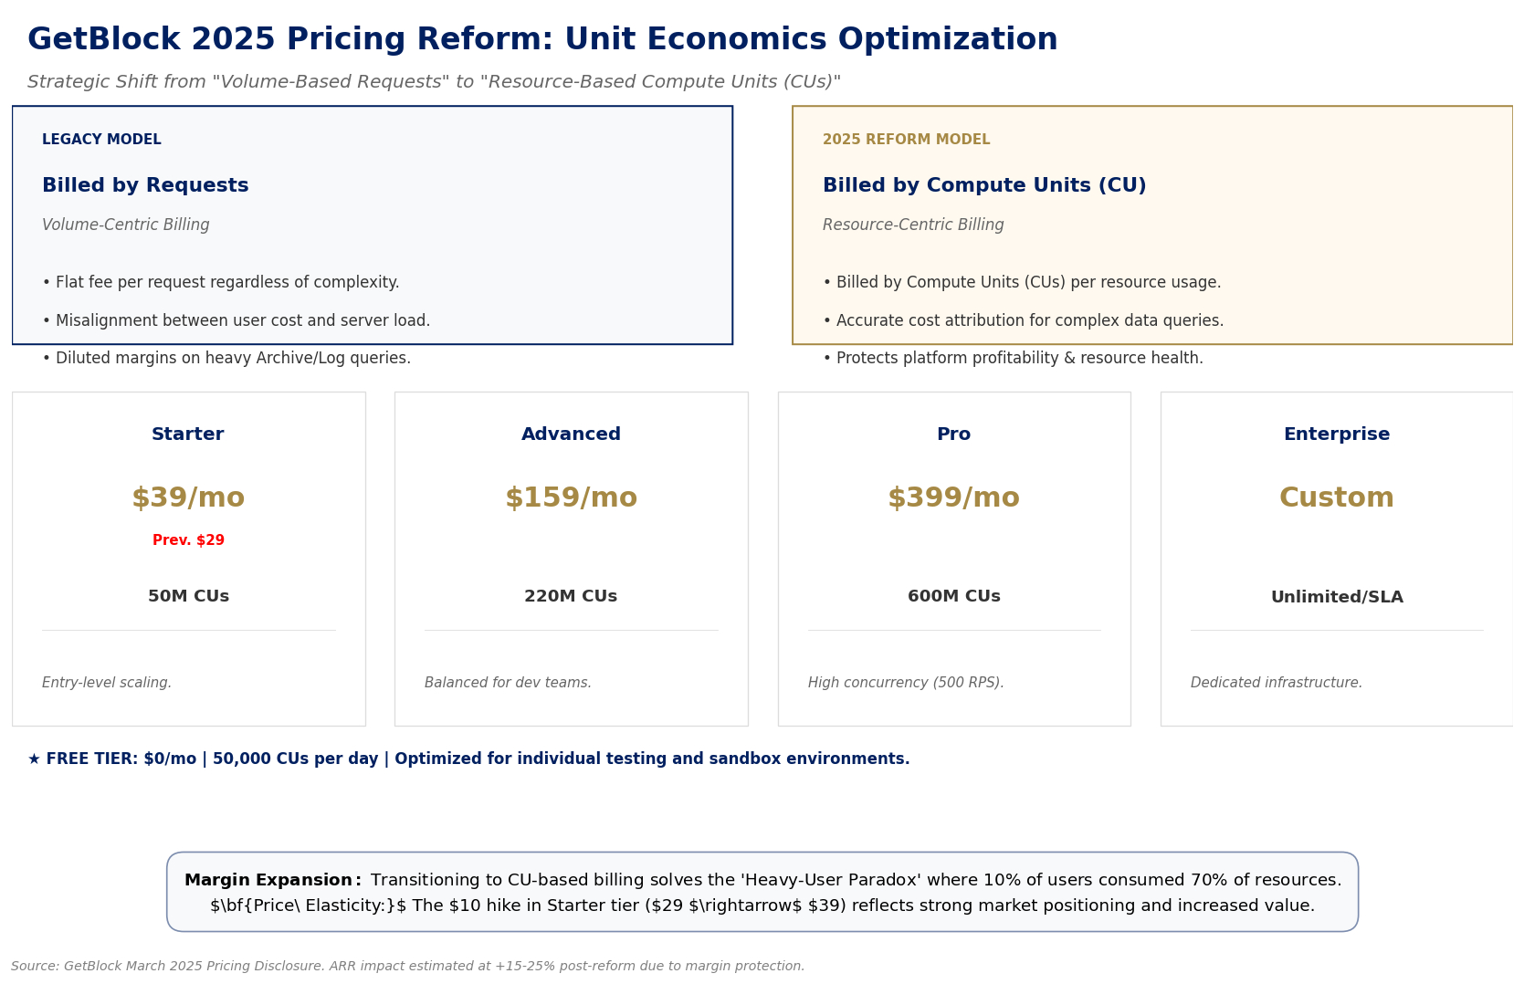Select the Advanced plan heading

pos(571,434)
